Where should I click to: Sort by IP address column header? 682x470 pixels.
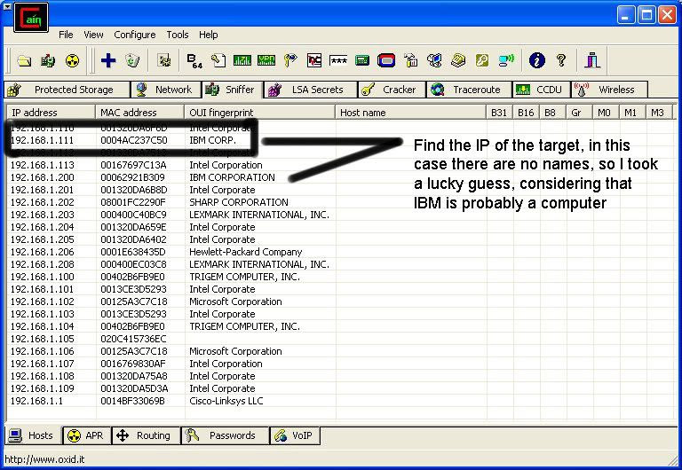point(50,113)
